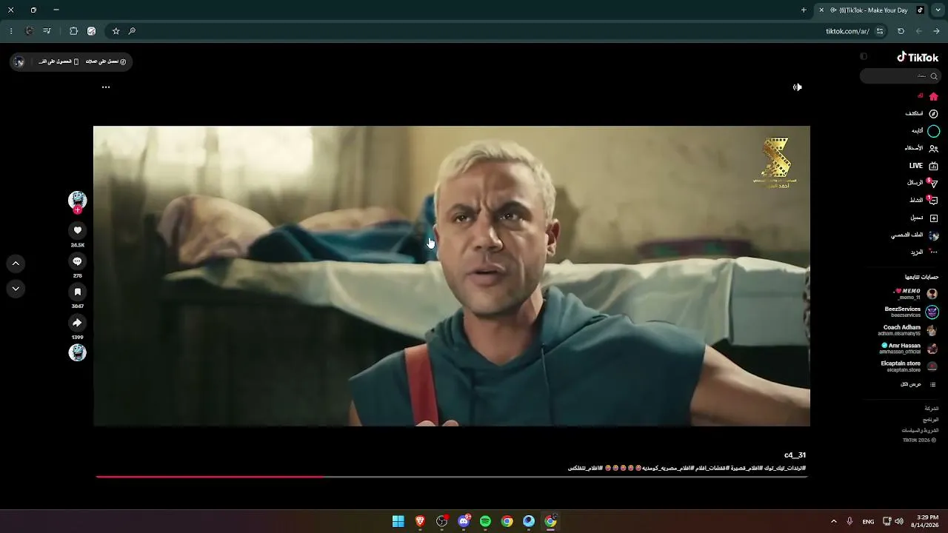Open the Company footer link
The image size is (948, 533).
click(x=931, y=409)
